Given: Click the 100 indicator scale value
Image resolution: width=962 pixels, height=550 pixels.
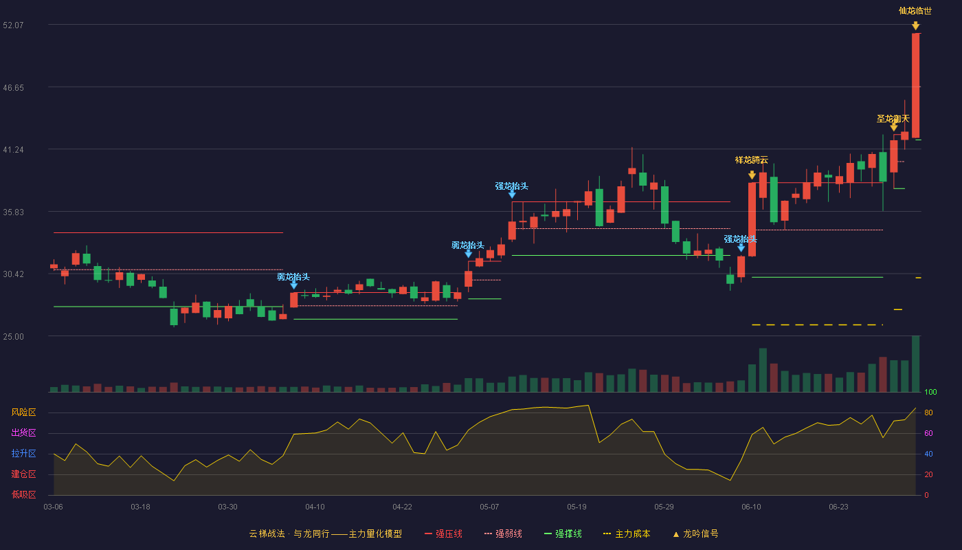Looking at the screenshot, I should 930,392.
